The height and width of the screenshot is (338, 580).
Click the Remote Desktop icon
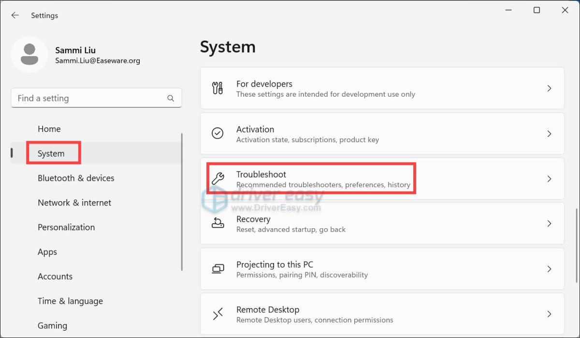[x=218, y=314]
